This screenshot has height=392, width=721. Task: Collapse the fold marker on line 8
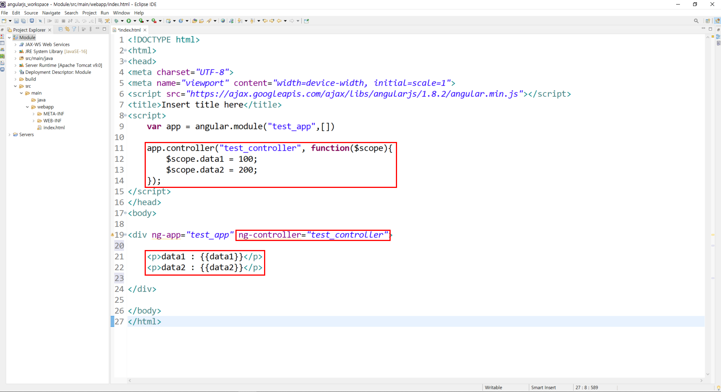(125, 116)
